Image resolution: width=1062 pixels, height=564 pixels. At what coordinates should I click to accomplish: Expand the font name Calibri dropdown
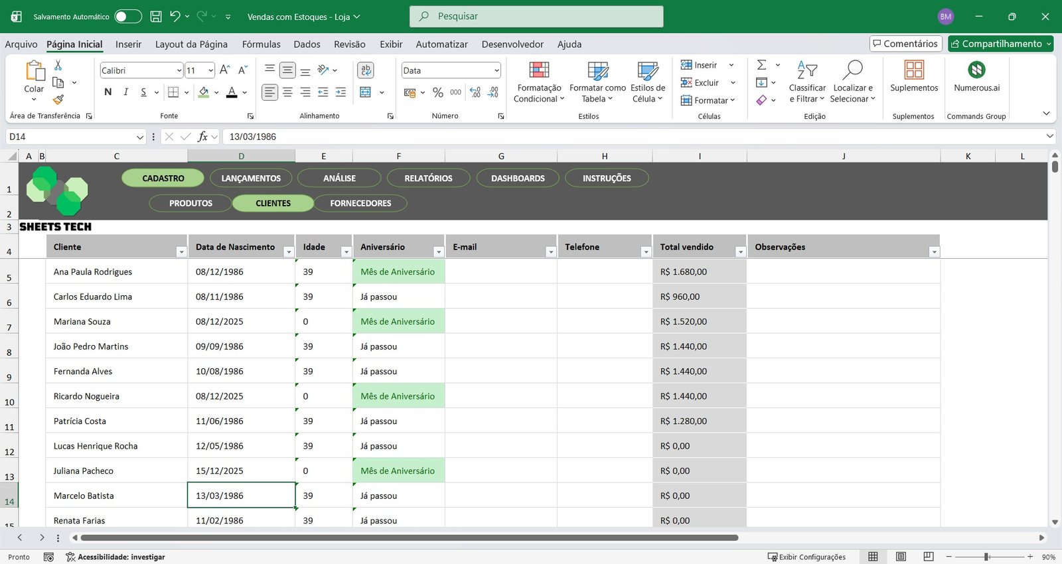click(179, 70)
